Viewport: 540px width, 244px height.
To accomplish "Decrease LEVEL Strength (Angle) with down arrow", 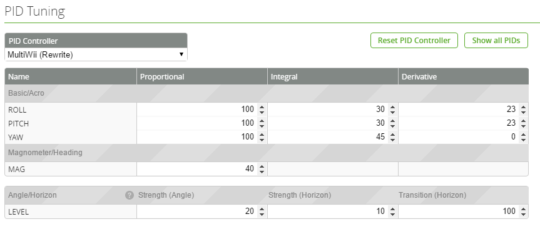I will [262, 214].
